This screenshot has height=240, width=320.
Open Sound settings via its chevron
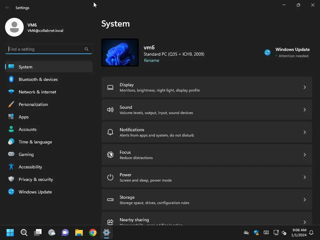[x=304, y=110]
